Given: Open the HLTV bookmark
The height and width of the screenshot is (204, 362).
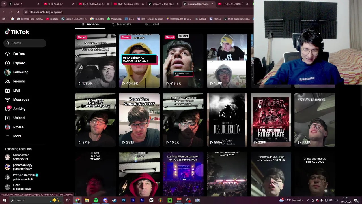Looking at the screenshot, I should [x=129, y=19].
